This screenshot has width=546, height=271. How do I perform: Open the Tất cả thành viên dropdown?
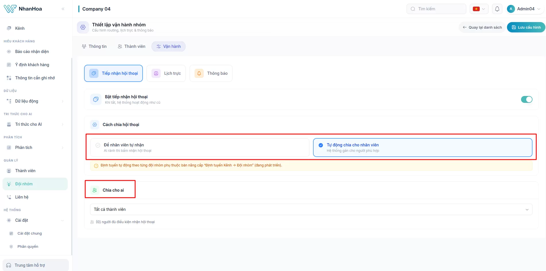pyautogui.click(x=311, y=209)
